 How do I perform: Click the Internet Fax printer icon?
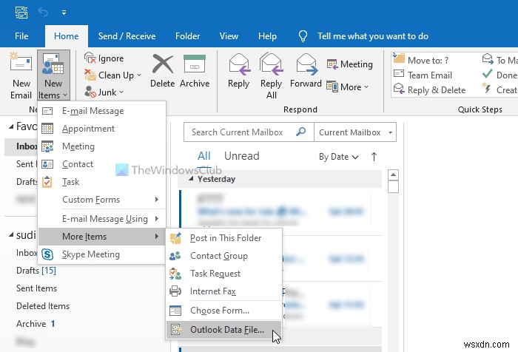(x=175, y=291)
